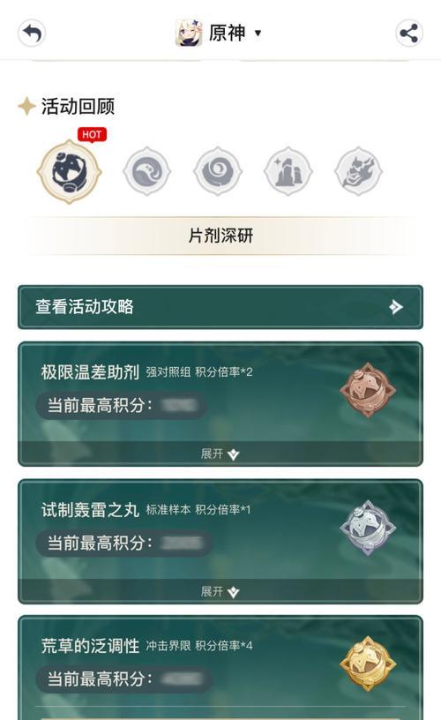The height and width of the screenshot is (720, 441).
Task: Select the wave swirl event icon
Action: coord(146,171)
